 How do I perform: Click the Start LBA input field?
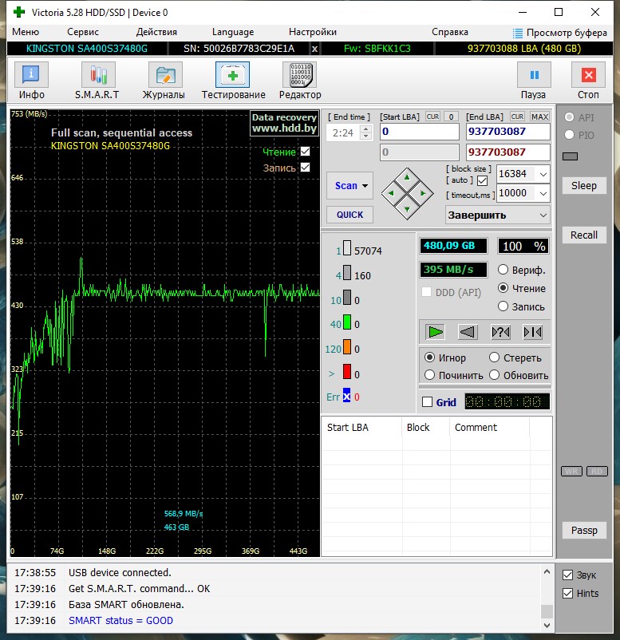tap(420, 132)
